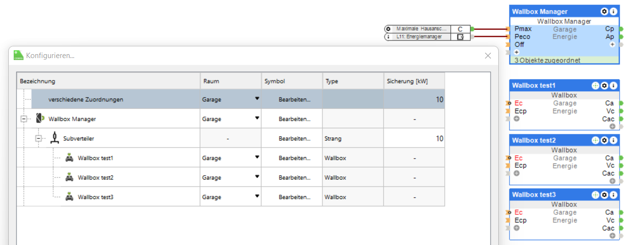Click info icon on Wallbox Manager block
This screenshot has width=627, height=245.
click(613, 12)
